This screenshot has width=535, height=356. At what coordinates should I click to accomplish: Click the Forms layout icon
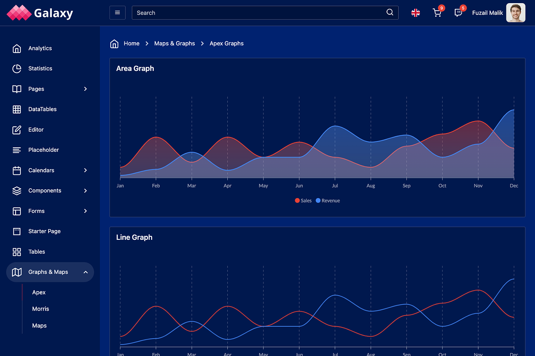click(17, 211)
